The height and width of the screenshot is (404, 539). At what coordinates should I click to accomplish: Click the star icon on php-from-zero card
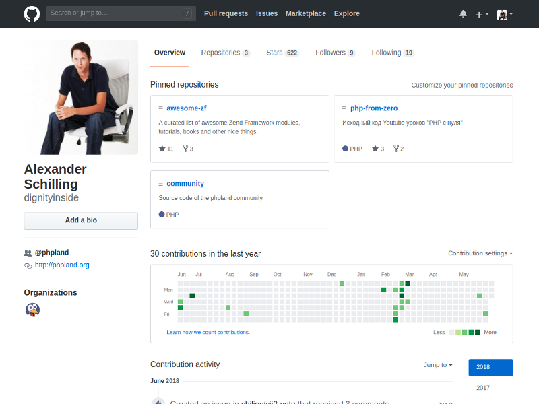pyautogui.click(x=375, y=148)
